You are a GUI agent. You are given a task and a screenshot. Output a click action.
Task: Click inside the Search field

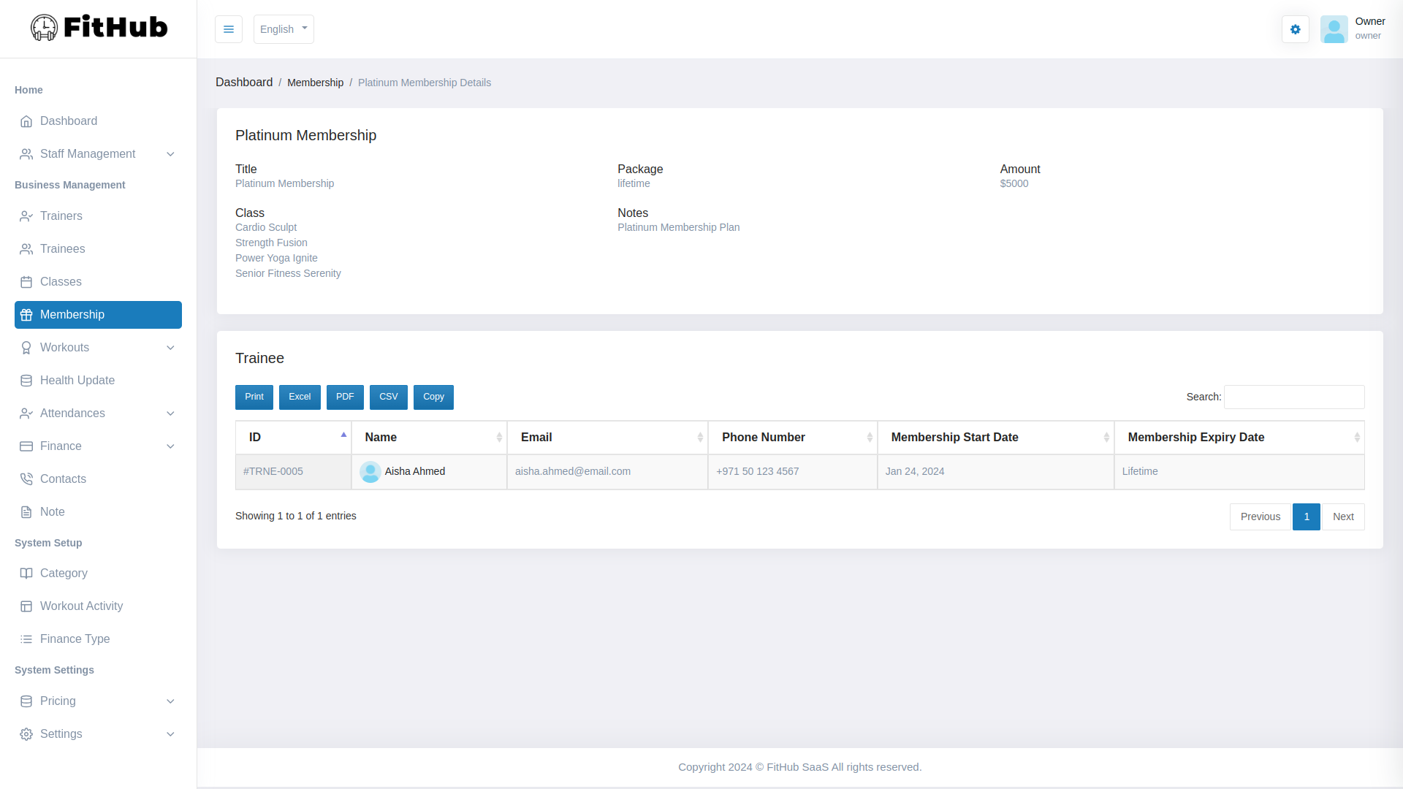tap(1293, 397)
